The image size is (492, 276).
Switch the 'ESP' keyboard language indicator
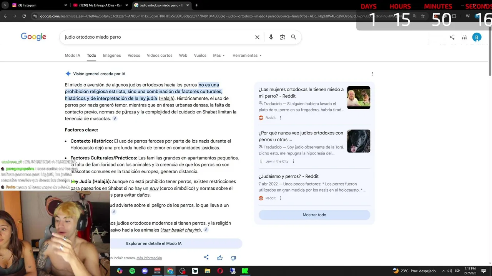click(457, 271)
